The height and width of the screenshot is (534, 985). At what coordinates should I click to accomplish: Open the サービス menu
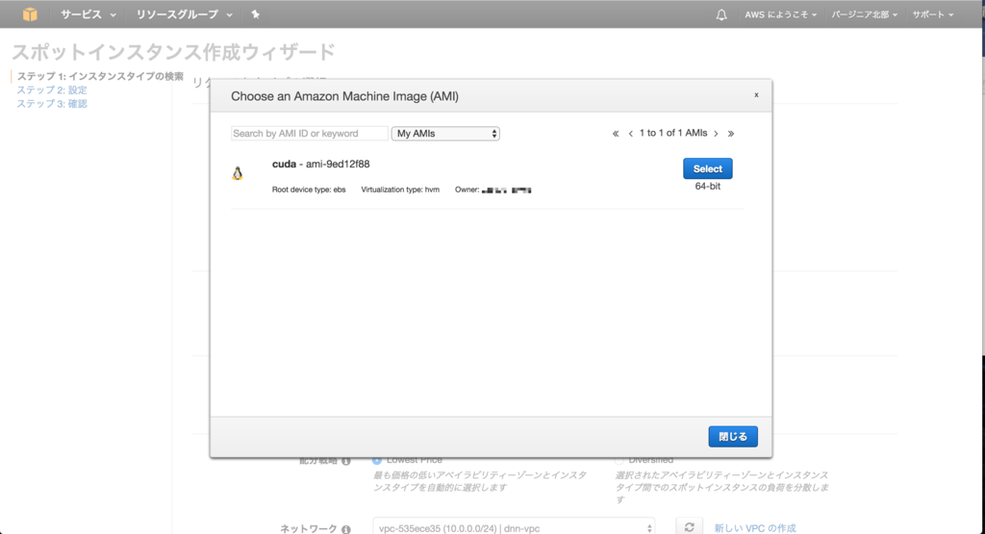click(88, 14)
